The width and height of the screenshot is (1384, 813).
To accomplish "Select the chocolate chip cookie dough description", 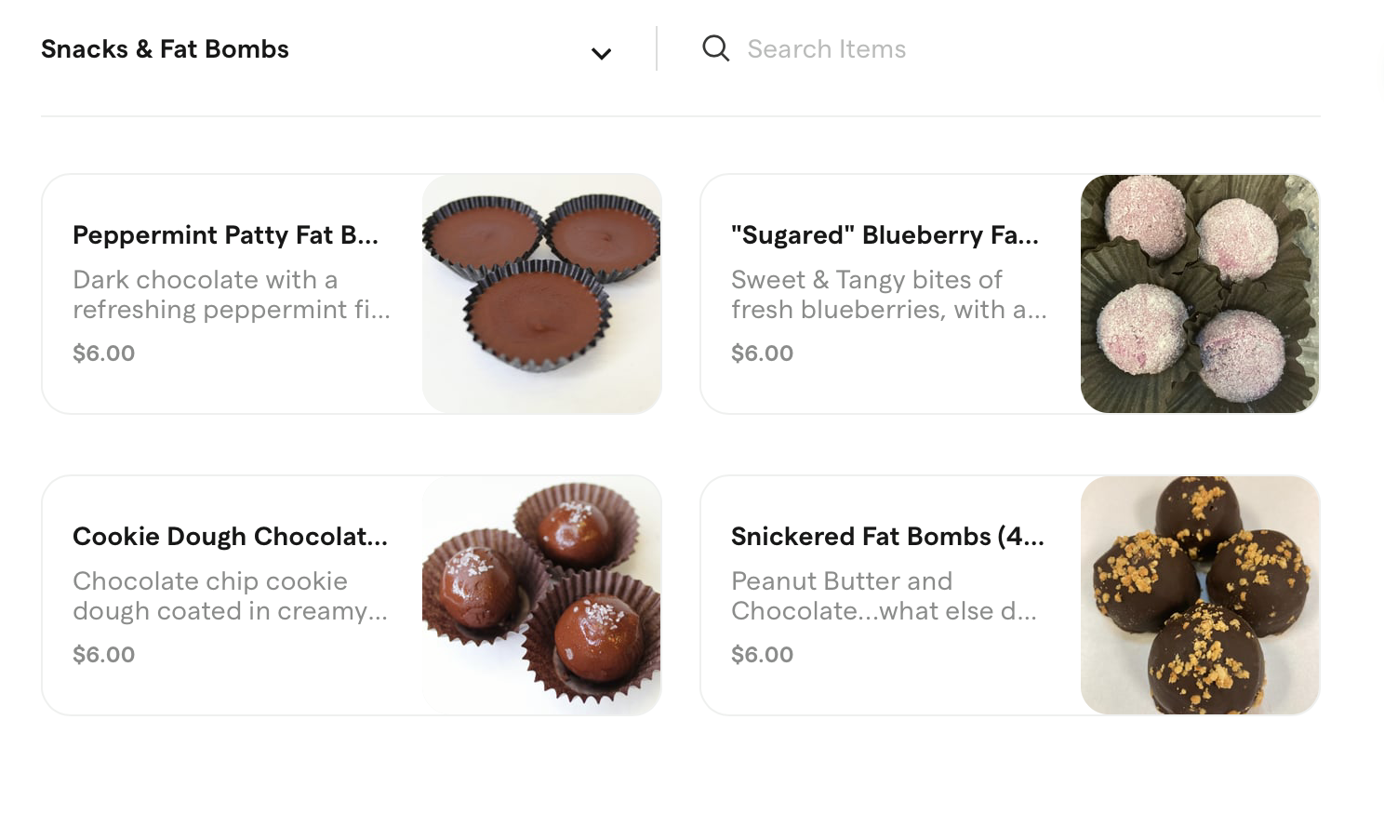I will pyautogui.click(x=230, y=595).
